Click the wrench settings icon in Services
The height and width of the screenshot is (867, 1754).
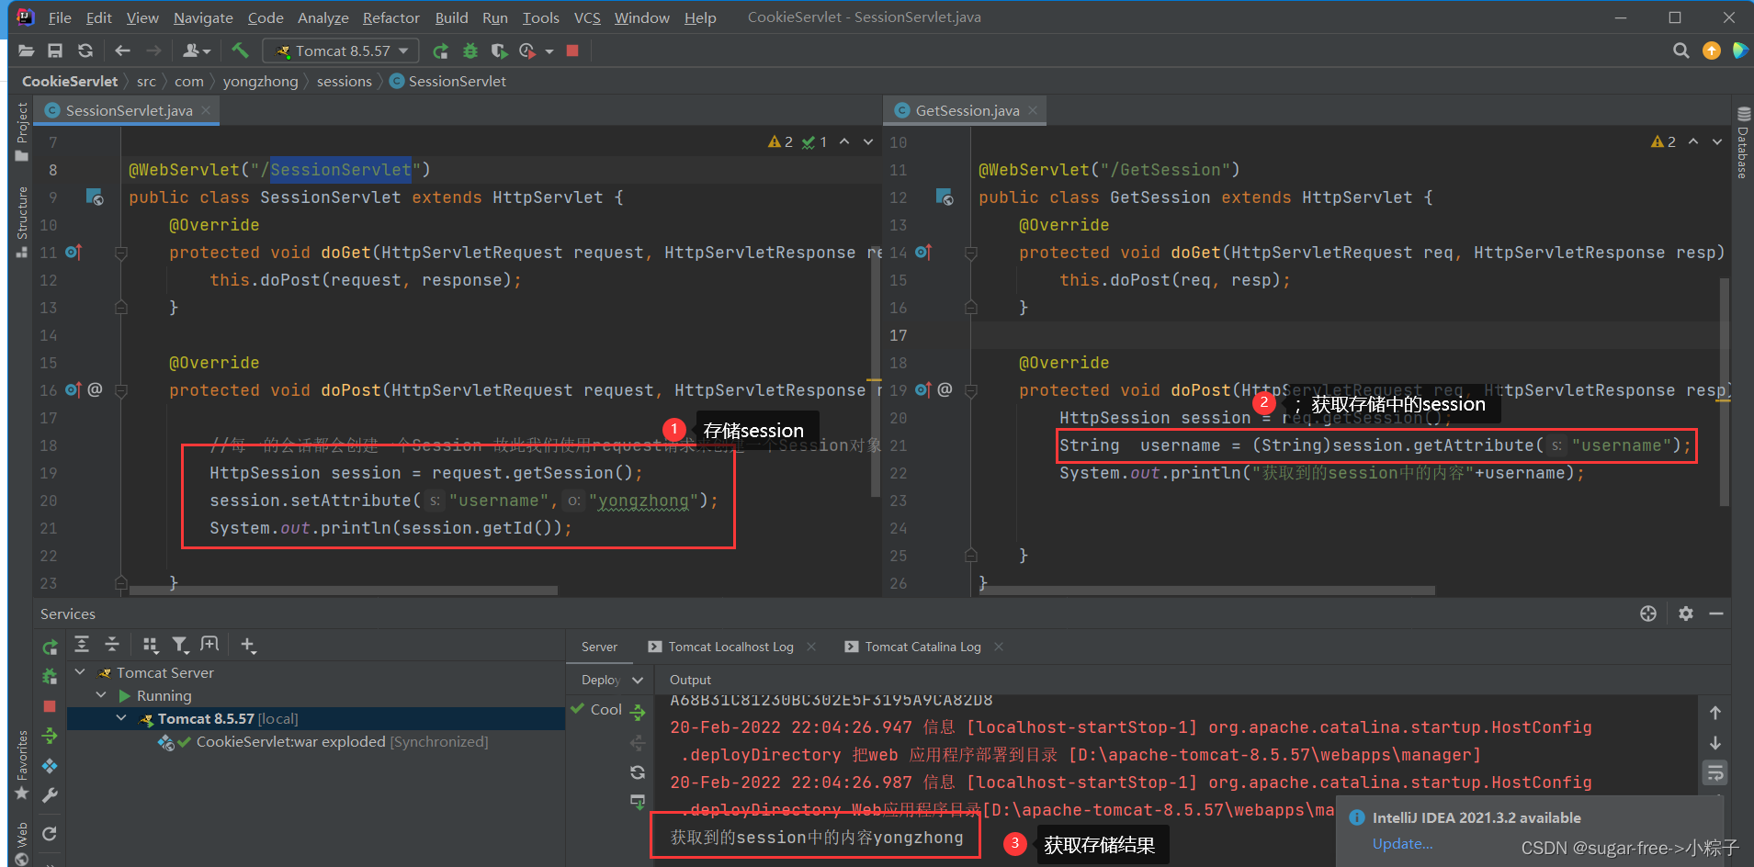(x=50, y=795)
